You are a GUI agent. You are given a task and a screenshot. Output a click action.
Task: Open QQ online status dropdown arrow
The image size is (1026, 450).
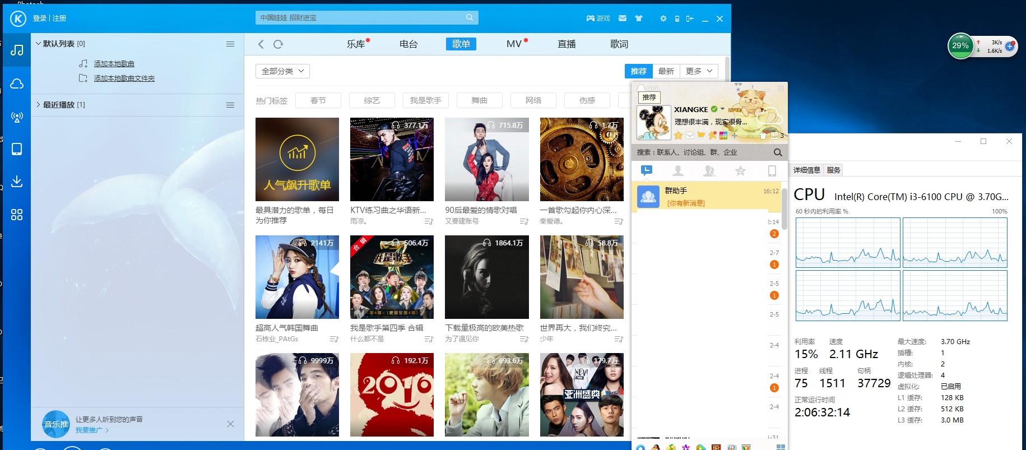(x=723, y=109)
